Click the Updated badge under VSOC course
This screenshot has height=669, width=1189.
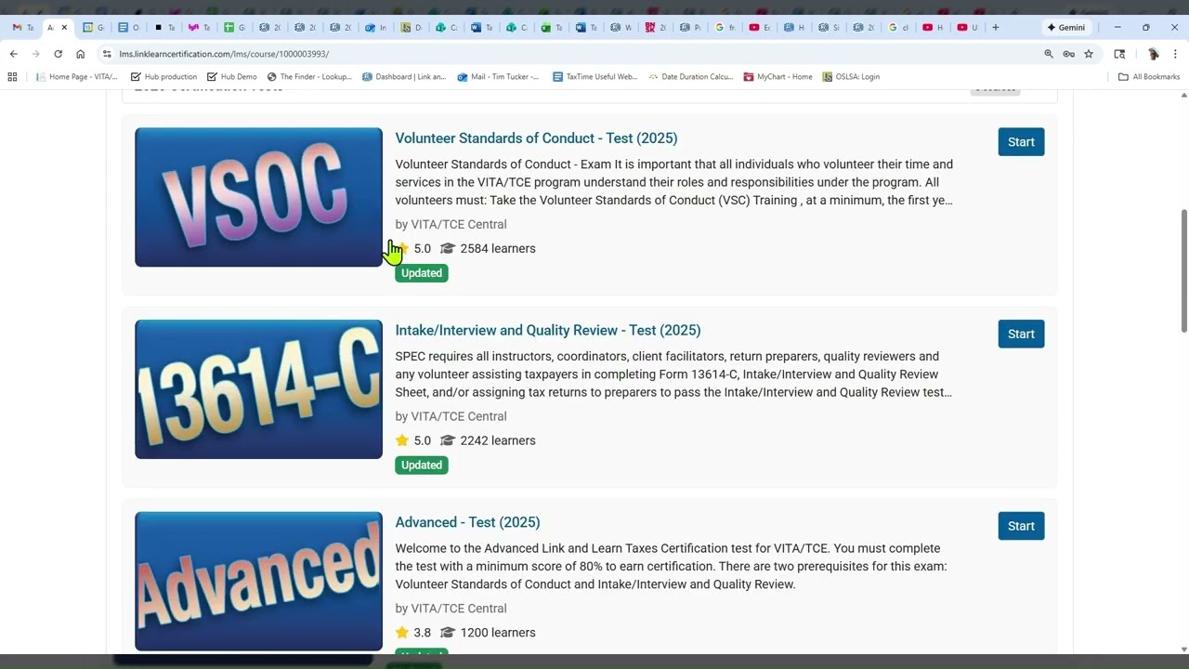coord(422,273)
